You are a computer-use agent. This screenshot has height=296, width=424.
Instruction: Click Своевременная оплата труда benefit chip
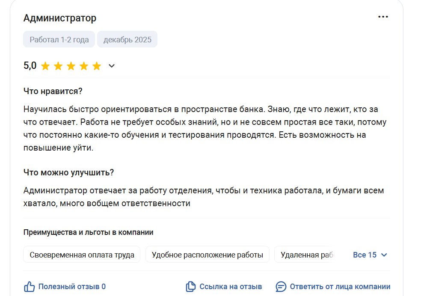click(x=82, y=255)
